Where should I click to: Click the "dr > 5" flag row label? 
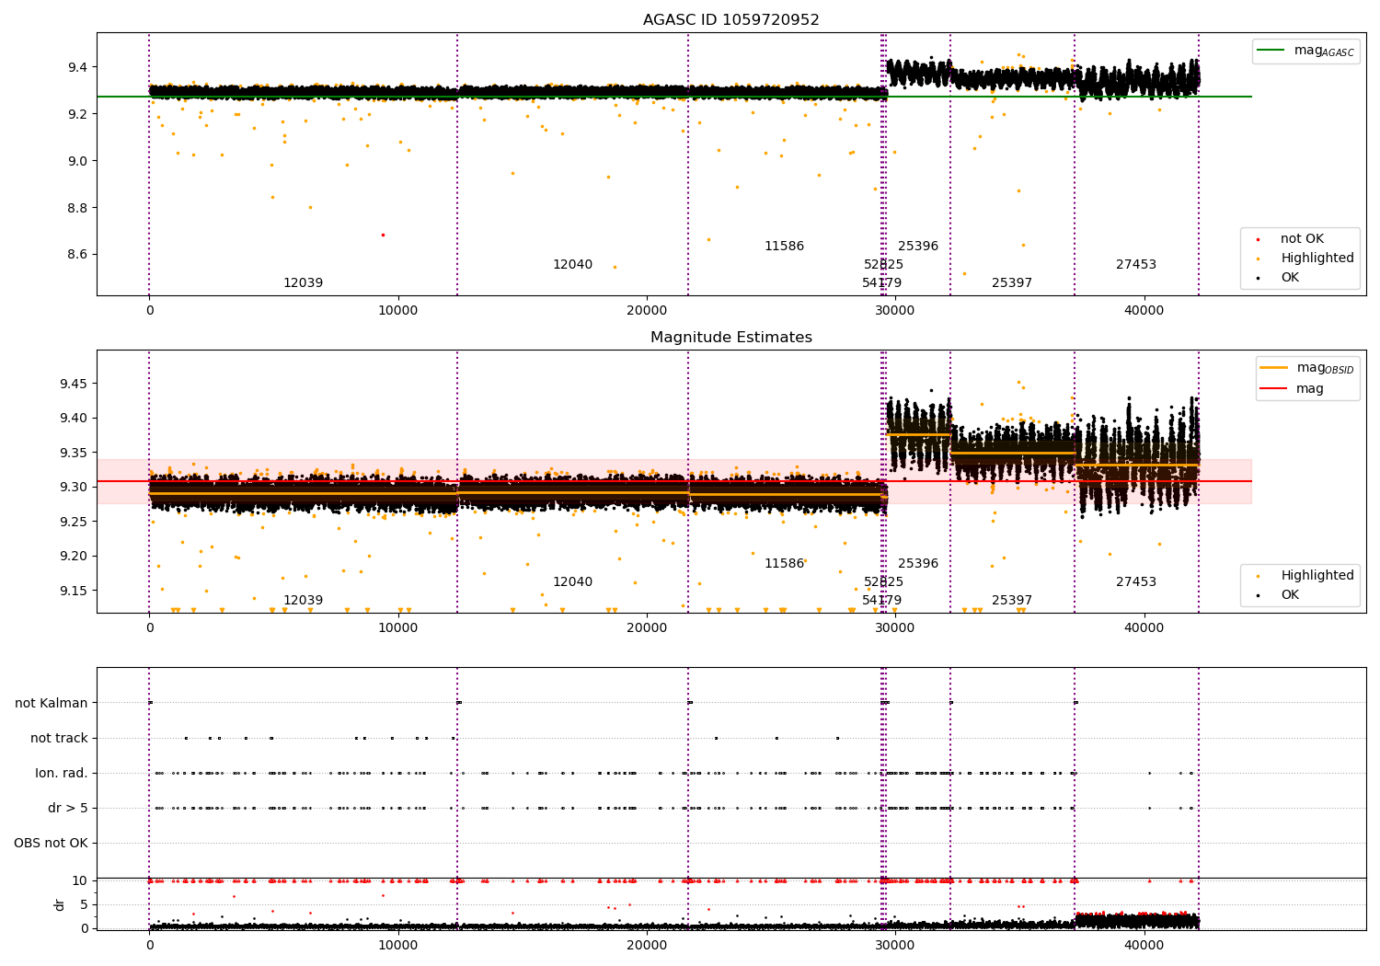coord(68,808)
